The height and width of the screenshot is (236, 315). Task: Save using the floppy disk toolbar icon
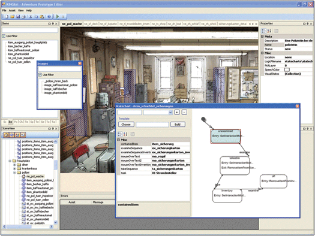(18, 17)
